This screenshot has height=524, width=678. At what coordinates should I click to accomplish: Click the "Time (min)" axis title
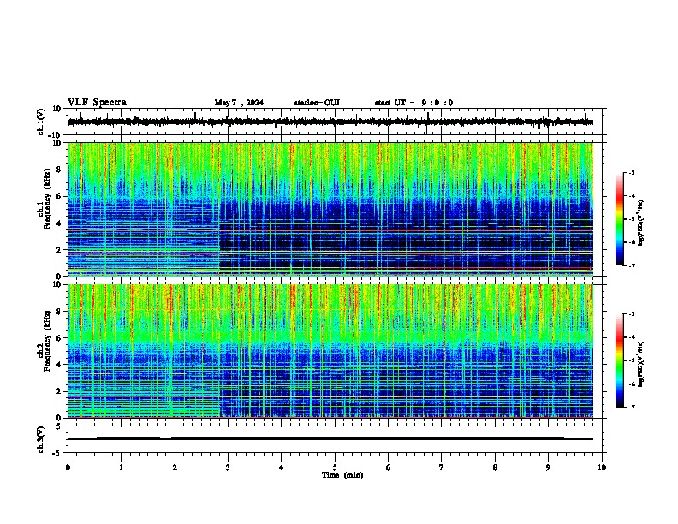point(342,475)
